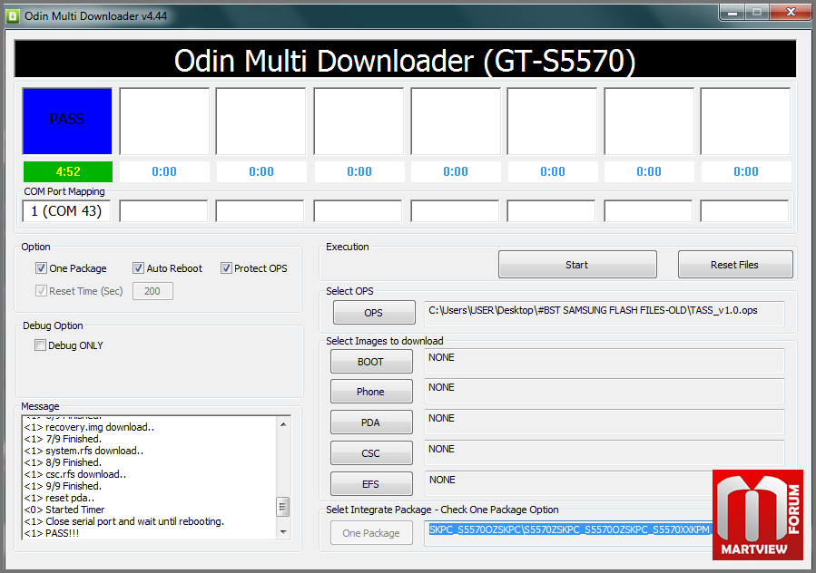Open the OPS file selector button
The image size is (816, 573).
point(374,313)
